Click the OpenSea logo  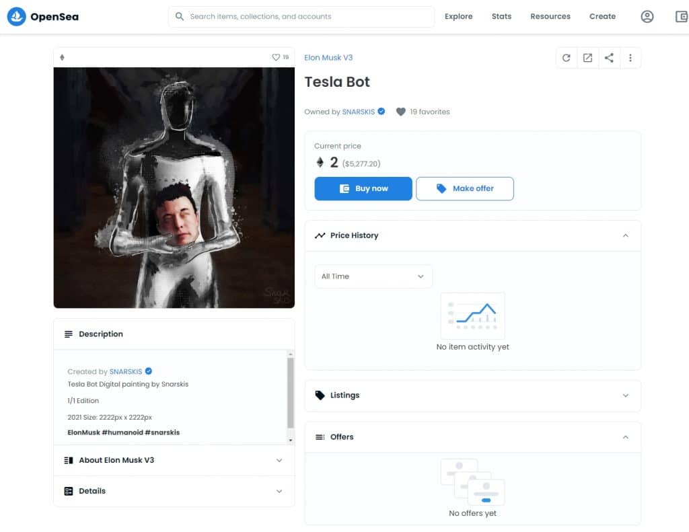pos(43,17)
